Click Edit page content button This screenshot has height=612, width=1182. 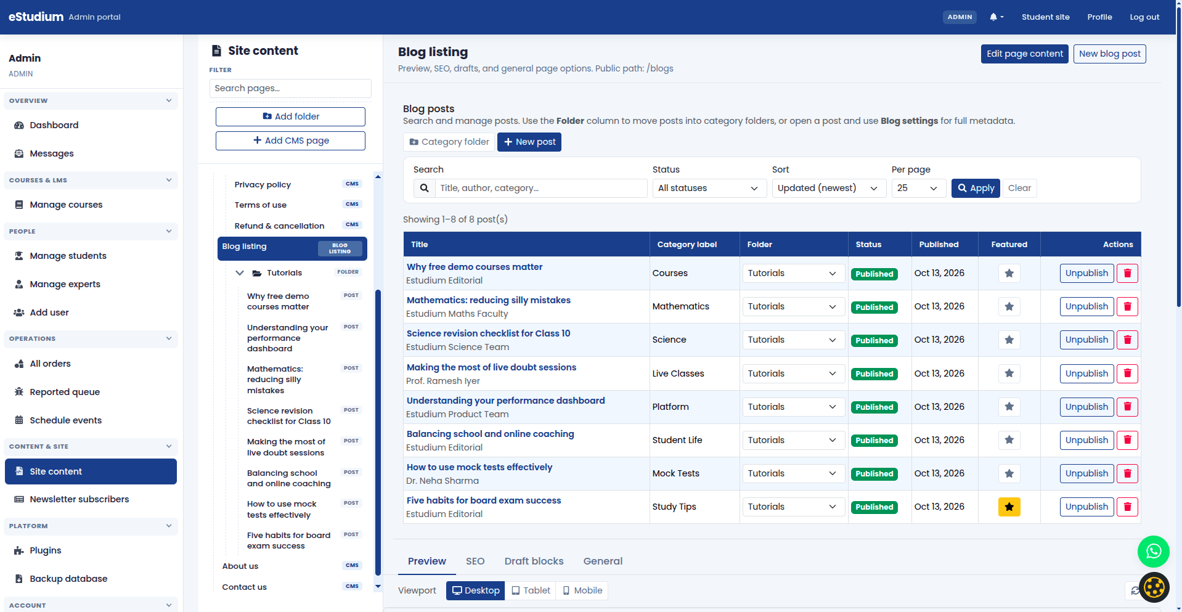pyautogui.click(x=1024, y=54)
